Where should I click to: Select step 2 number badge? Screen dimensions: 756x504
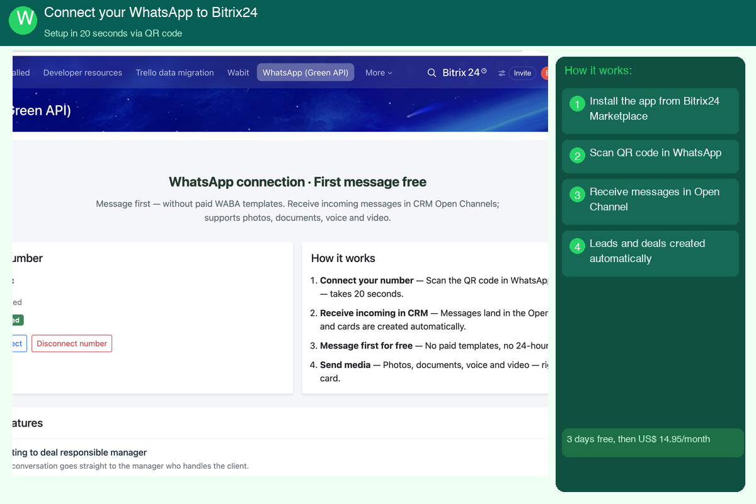tap(577, 155)
